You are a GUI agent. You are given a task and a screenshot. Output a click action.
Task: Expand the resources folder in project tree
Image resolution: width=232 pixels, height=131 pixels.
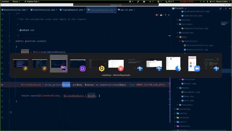175,126
